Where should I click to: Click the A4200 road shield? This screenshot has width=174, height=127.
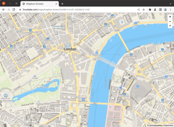[x=117, y=30]
